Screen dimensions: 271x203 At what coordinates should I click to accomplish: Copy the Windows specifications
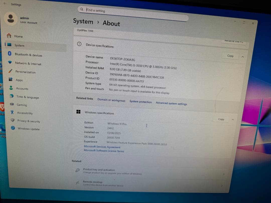[x=221, y=119]
